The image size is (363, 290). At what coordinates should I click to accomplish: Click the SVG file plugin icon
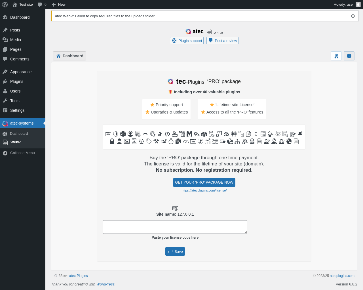pos(259,141)
